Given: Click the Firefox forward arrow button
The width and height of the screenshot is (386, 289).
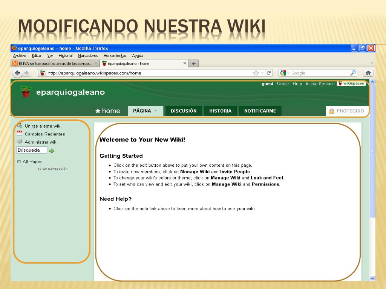Looking at the screenshot, I should coord(27,73).
